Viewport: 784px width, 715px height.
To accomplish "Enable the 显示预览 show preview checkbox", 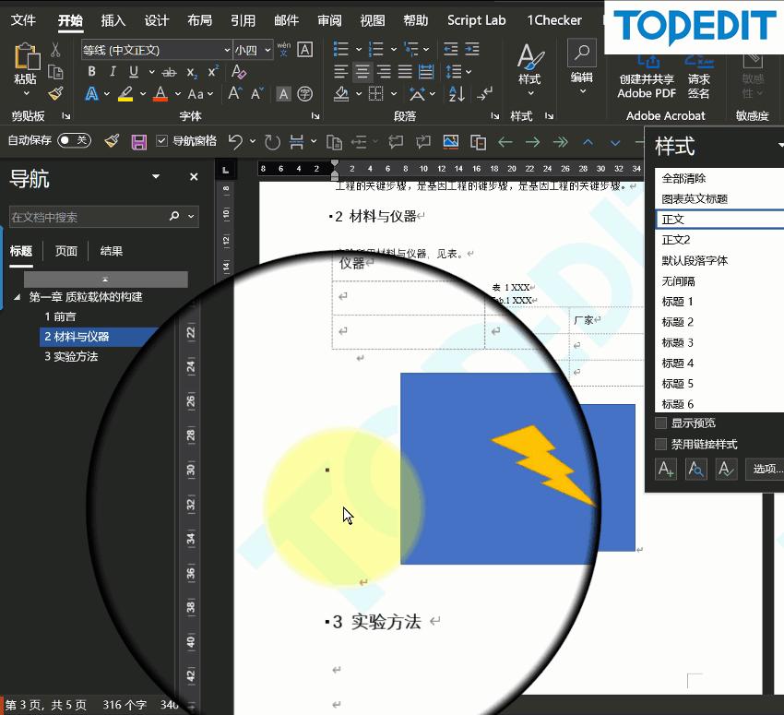I will pos(660,423).
